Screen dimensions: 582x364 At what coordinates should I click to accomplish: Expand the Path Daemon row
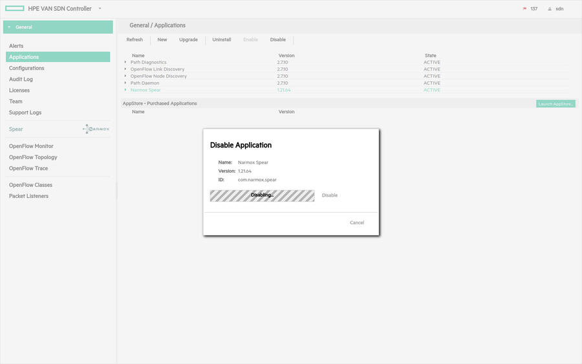(x=125, y=83)
